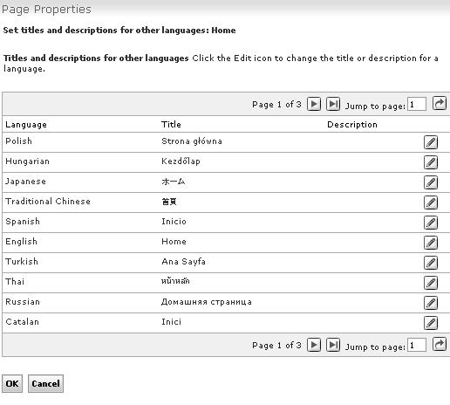Edit Turkish Ana Sayfa title

(431, 263)
